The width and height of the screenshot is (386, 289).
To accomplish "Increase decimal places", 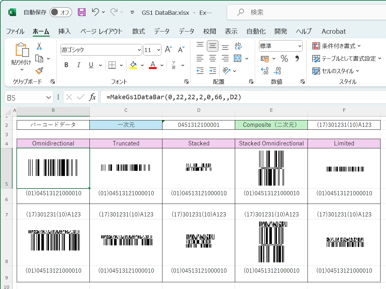I will [265, 71].
